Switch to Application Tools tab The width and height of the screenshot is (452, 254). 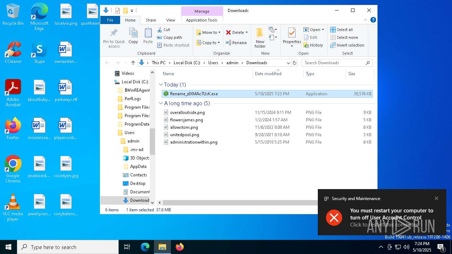(x=202, y=20)
